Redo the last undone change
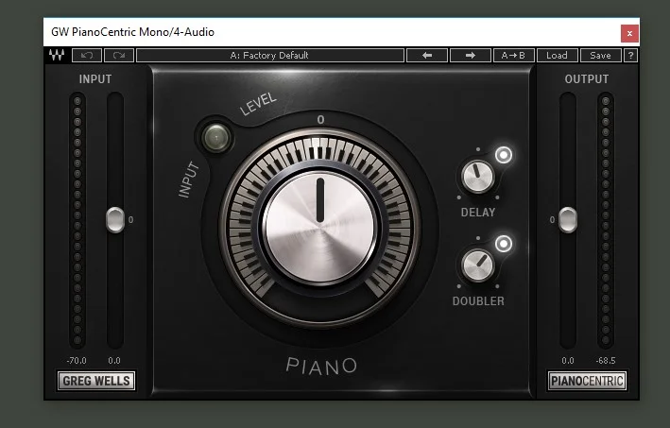The width and height of the screenshot is (670, 428). [119, 55]
